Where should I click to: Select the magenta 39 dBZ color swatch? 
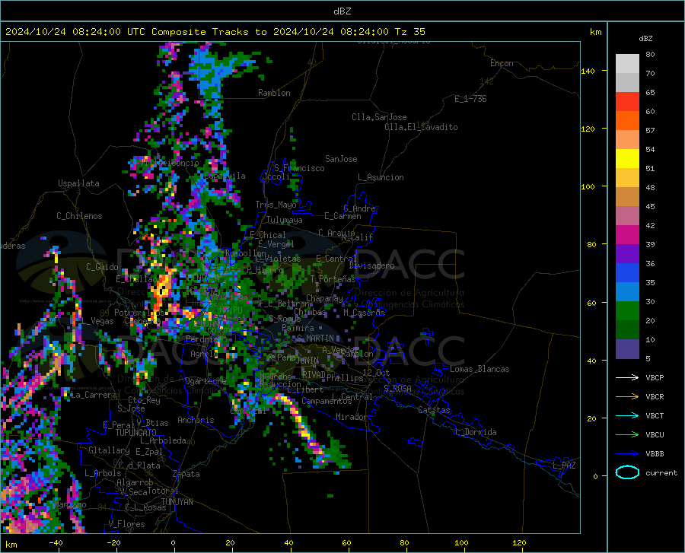coord(627,235)
